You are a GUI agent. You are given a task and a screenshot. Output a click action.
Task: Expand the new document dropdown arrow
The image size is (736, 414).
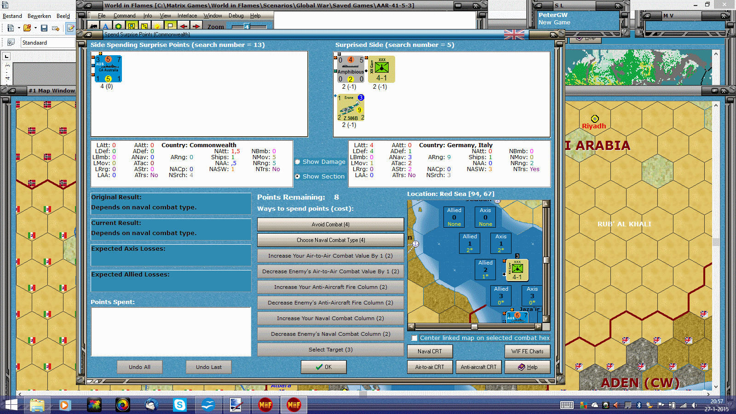(x=19, y=28)
